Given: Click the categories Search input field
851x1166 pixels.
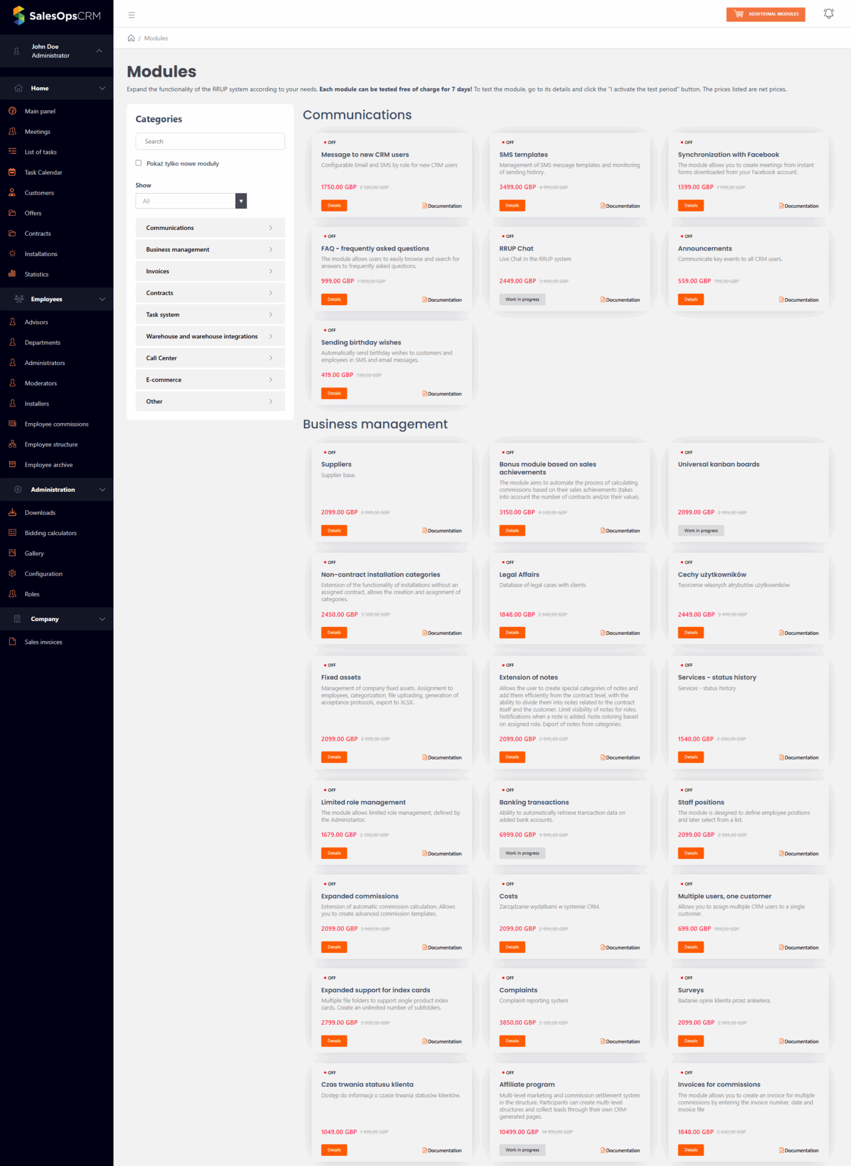Looking at the screenshot, I should [210, 141].
